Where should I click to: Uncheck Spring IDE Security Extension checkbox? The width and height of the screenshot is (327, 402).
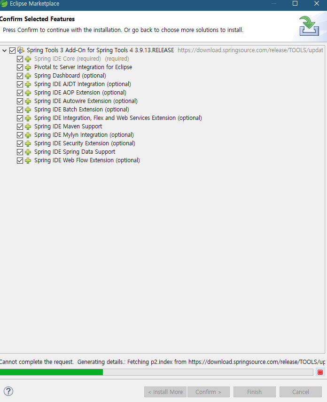pos(20,143)
